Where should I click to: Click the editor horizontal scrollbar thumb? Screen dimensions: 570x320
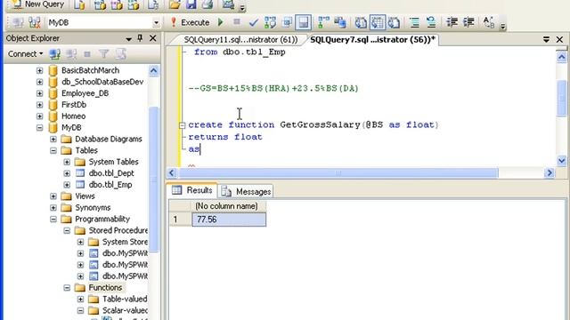(338, 173)
